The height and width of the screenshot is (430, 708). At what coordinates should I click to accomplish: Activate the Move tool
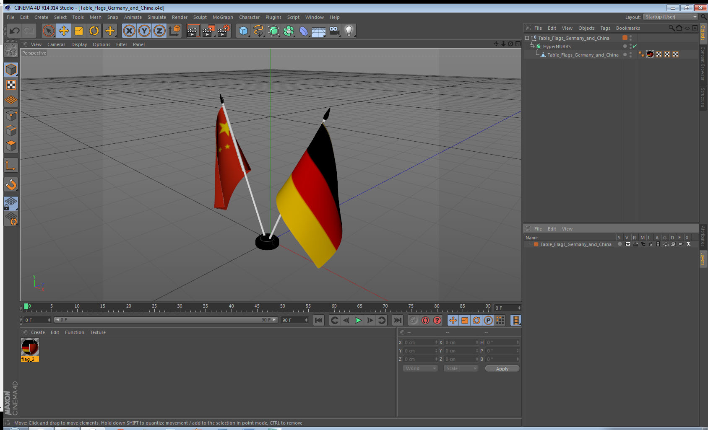64,31
